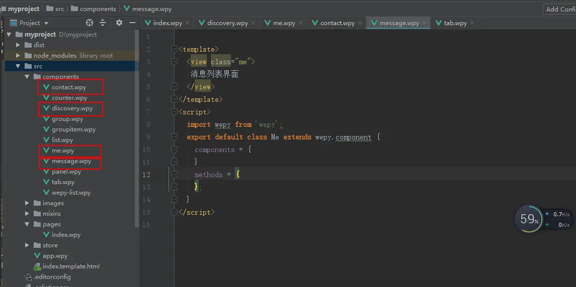Collapse the pages folder
This screenshot has height=287, width=576.
coord(27,224)
